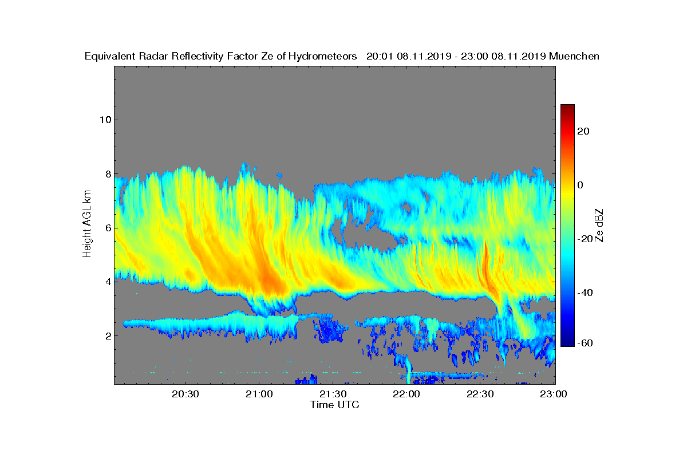Click the 'Ze dBZ' colorbar label
Image resolution: width=687 pixels, height=458 pixels.
(600, 224)
